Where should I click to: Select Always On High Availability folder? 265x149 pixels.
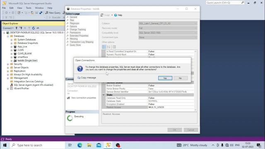[x=28, y=74]
